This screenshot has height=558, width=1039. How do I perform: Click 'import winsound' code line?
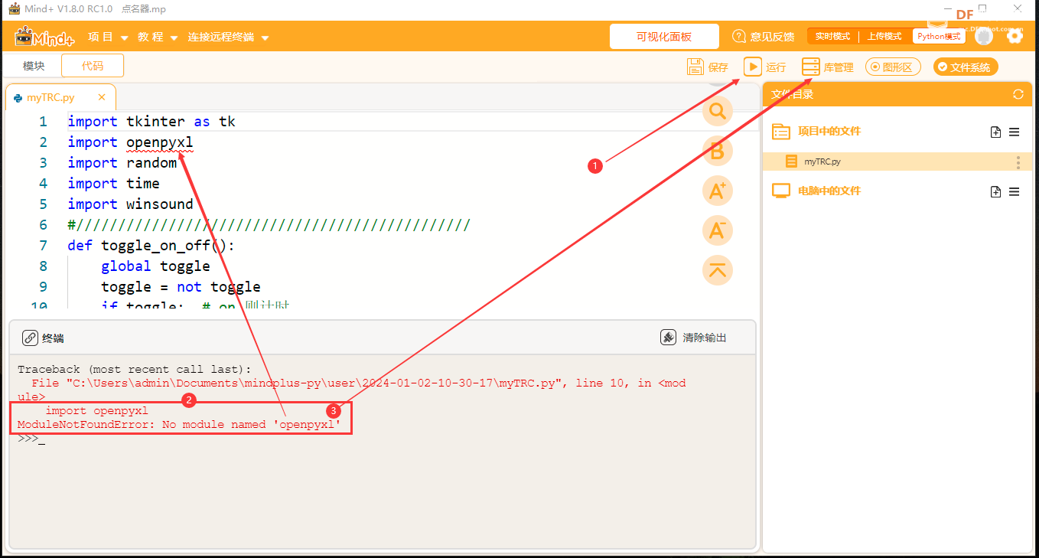click(130, 204)
